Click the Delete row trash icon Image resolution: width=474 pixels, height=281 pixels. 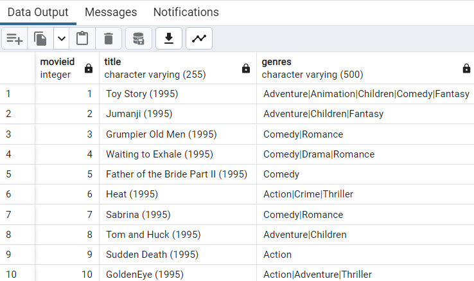[109, 39]
